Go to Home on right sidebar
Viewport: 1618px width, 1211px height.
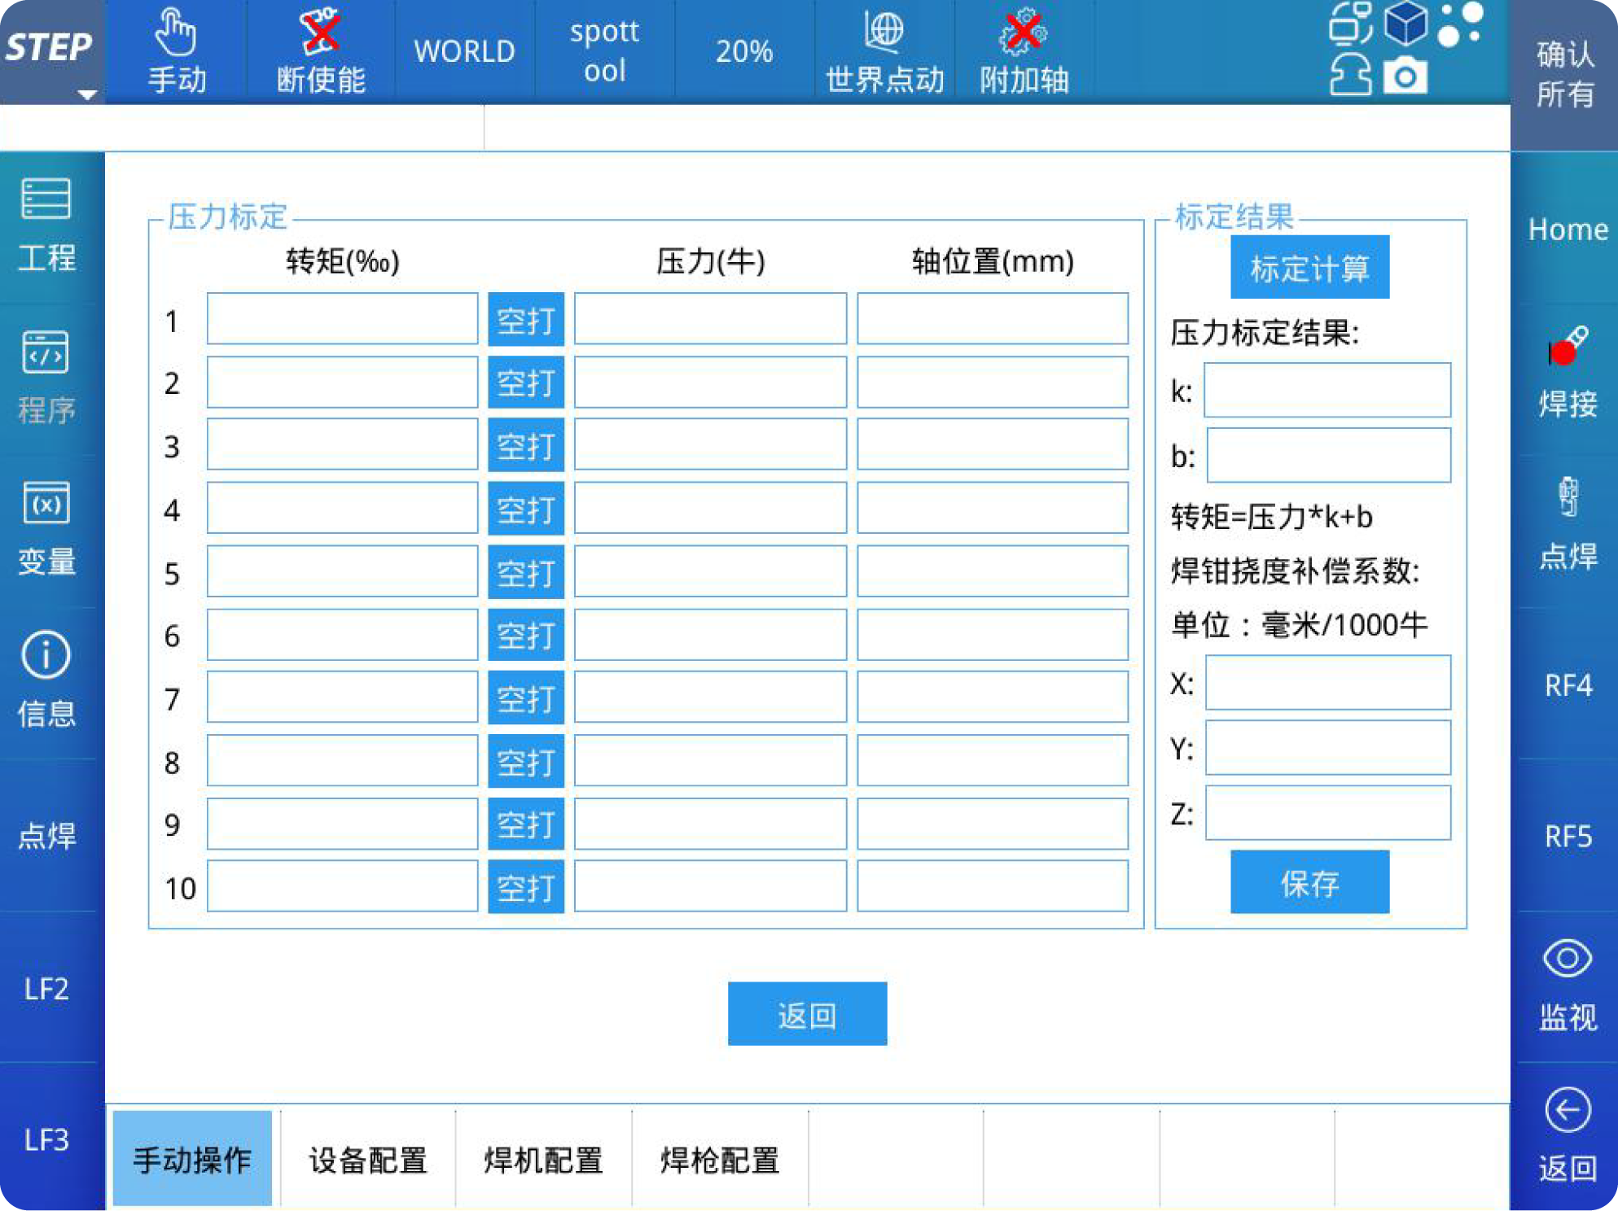[x=1568, y=230]
